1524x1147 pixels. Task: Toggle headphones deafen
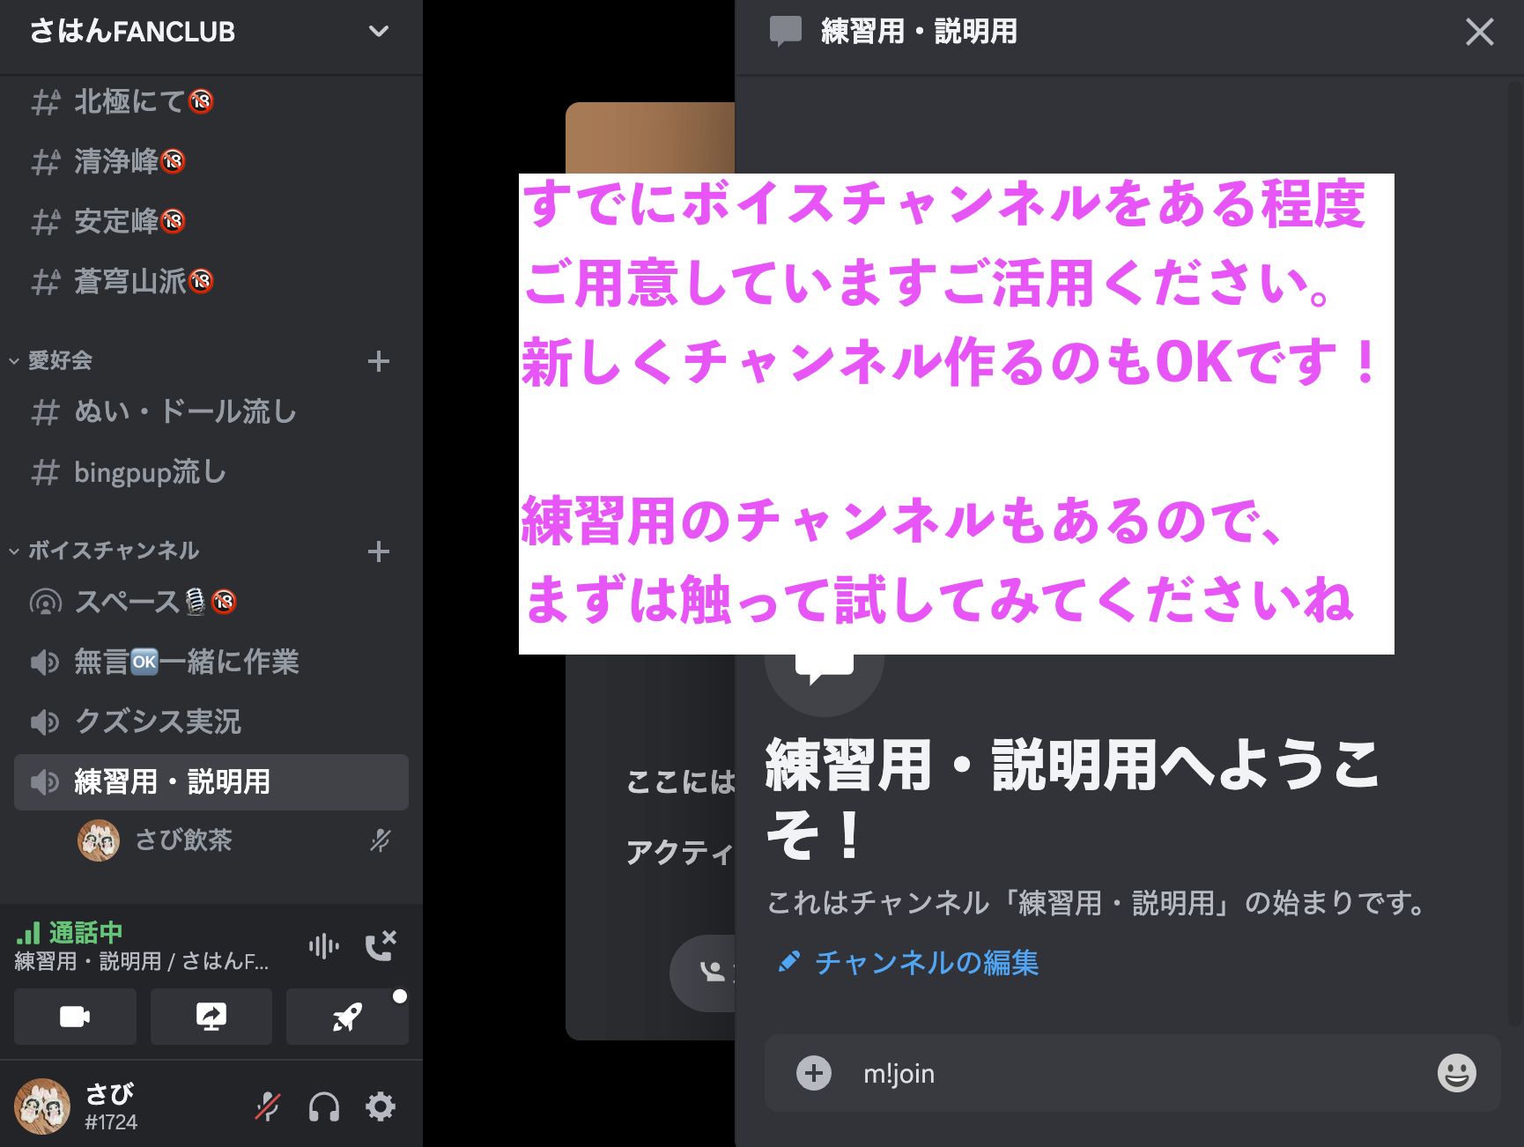point(324,1106)
